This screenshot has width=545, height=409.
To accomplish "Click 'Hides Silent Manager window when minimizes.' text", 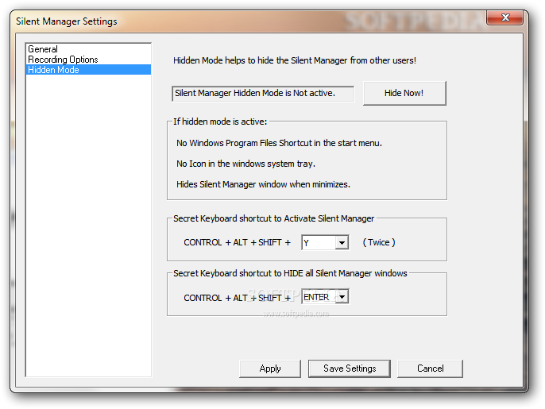I will [x=263, y=184].
